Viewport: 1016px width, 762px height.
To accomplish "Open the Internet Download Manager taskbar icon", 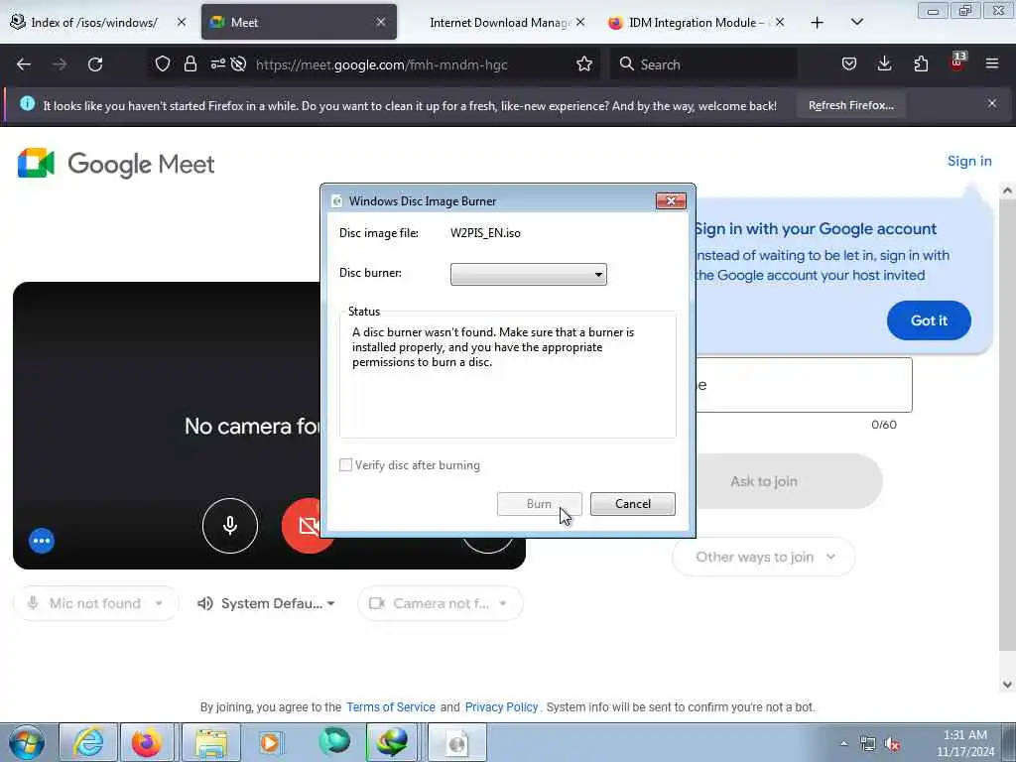I will click(393, 742).
